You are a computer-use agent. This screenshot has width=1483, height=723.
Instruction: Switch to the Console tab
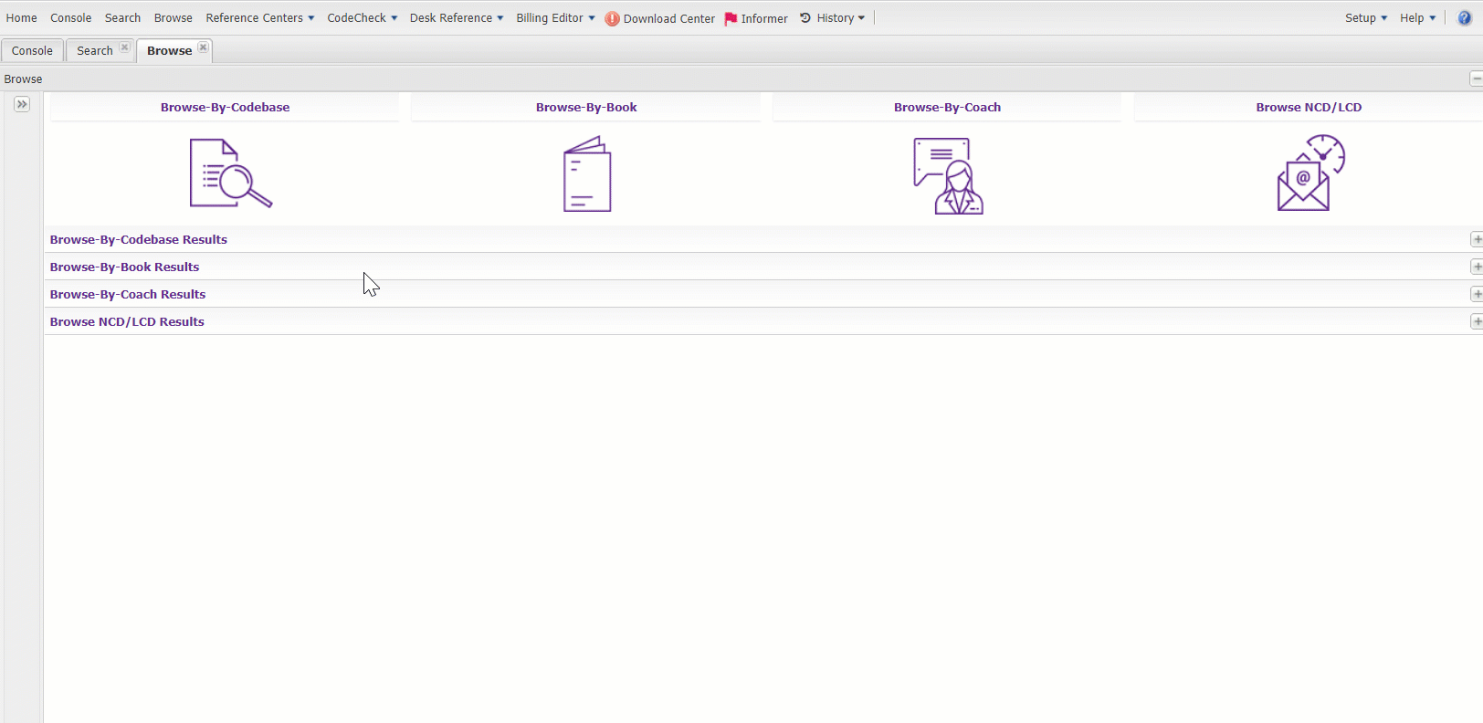32,51
